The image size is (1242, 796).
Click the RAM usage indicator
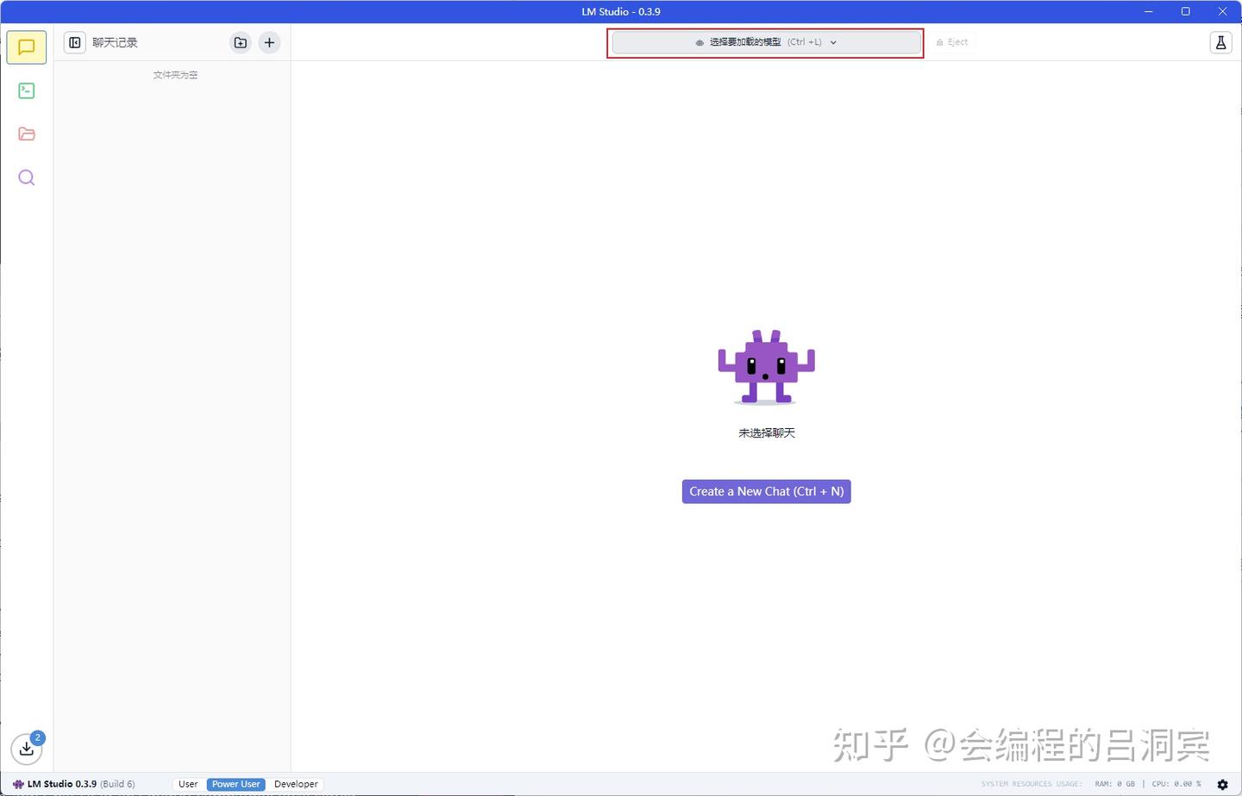(x=1114, y=784)
